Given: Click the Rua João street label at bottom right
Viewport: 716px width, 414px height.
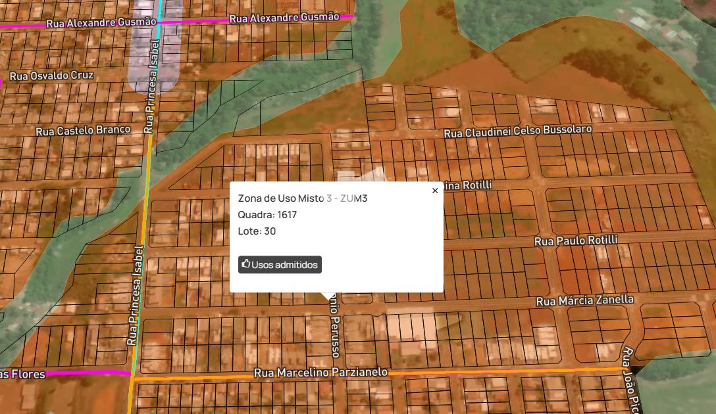Looking at the screenshot, I should click(630, 381).
